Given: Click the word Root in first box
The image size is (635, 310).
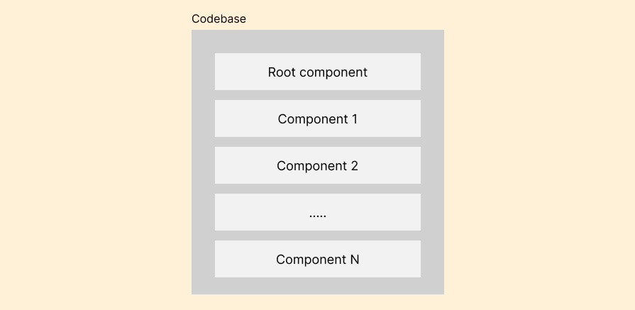Looking at the screenshot, I should 282,72.
